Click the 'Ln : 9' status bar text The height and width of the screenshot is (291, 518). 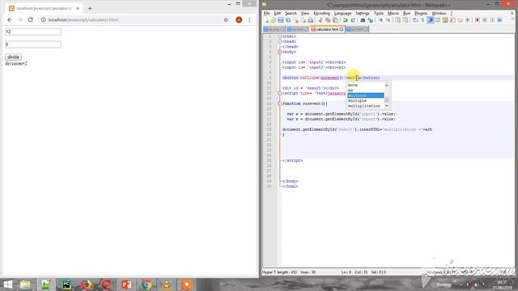click(346, 272)
